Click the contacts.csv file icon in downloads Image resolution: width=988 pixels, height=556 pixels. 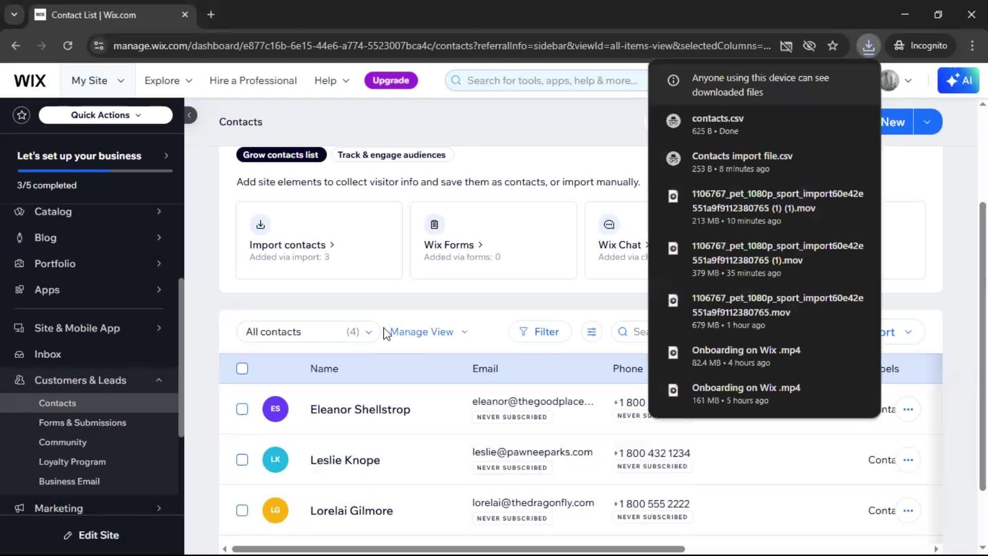tap(673, 121)
